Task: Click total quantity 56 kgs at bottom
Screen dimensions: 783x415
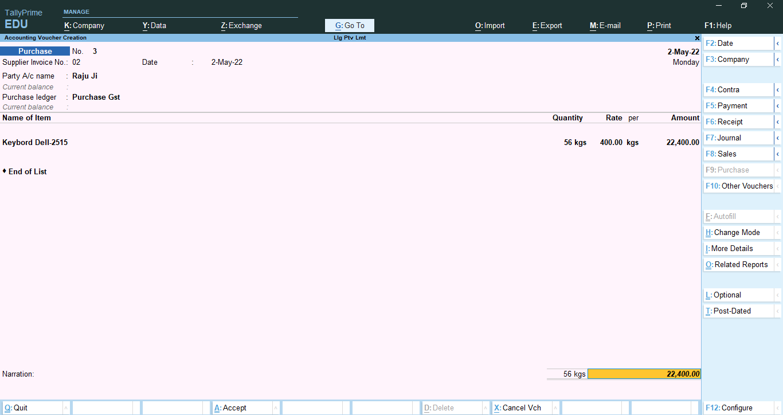Action: pos(574,374)
